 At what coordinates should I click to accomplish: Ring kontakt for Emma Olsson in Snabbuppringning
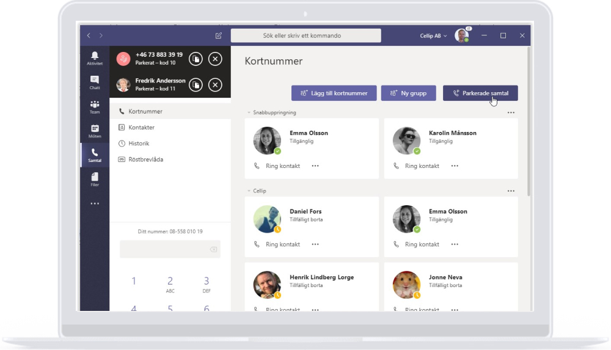click(277, 166)
